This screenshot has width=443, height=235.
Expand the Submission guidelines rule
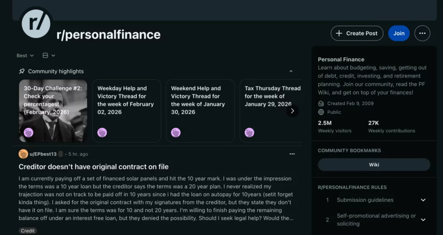pos(423,200)
